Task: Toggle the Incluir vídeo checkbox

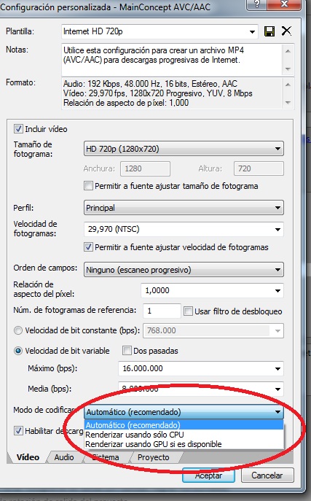Action: coord(18,129)
